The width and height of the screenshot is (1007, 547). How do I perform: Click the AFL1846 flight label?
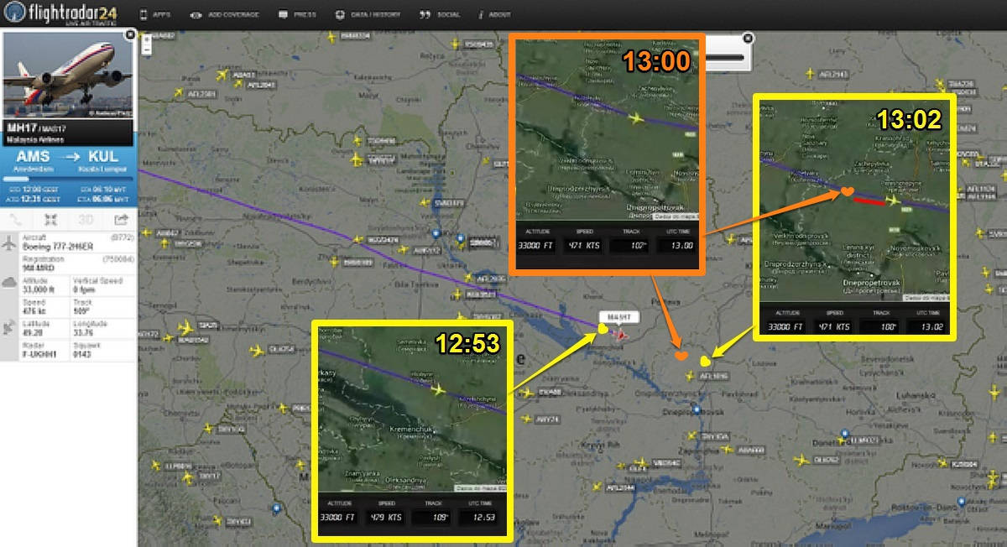[x=714, y=377]
